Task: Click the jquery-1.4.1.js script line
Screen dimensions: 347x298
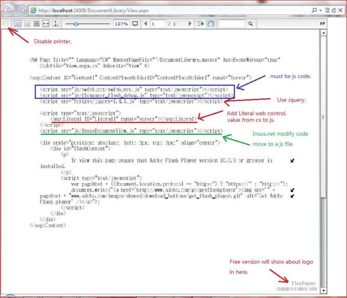Action: tap(132, 101)
